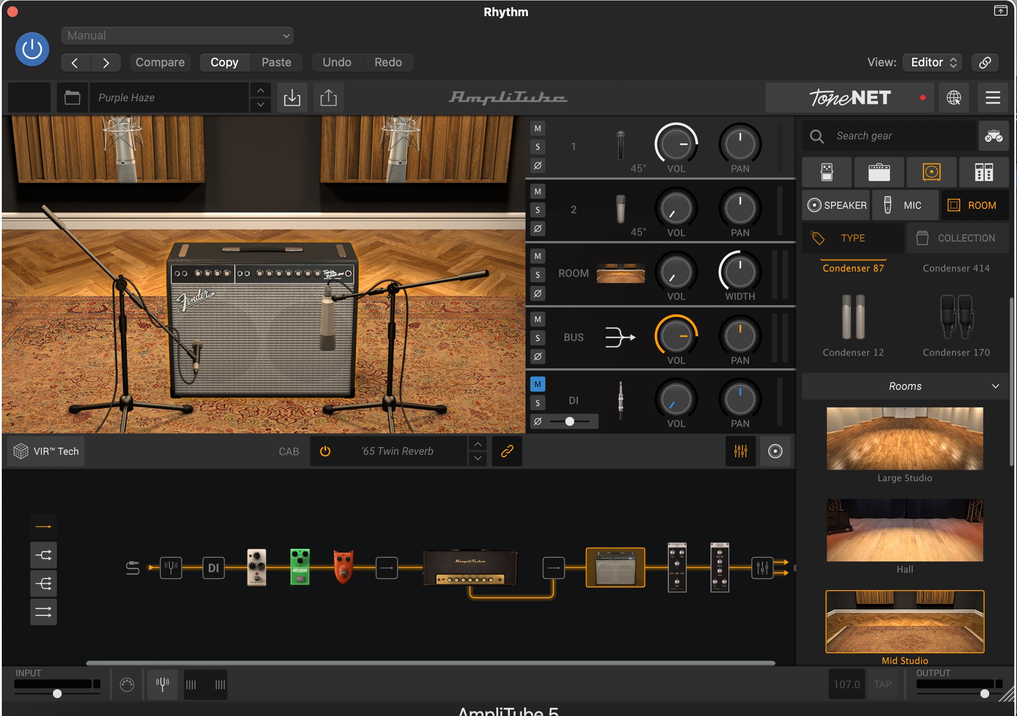
Task: Select Condenser 87 microphone
Action: (x=853, y=268)
